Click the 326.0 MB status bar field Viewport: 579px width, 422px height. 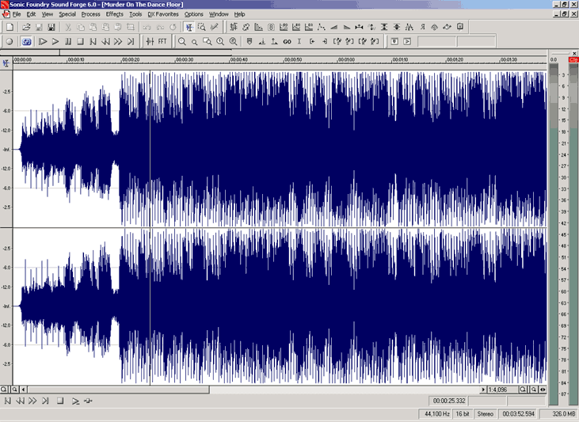[558, 414]
